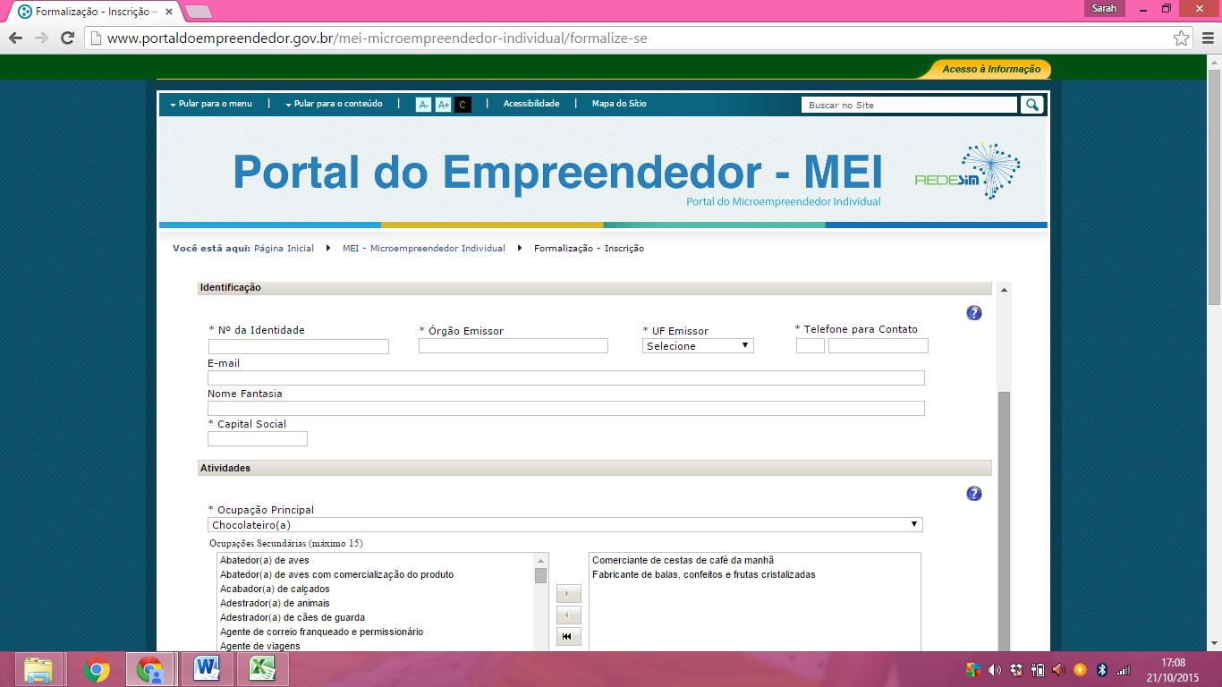Click the network signal tray icon

[x=1124, y=669]
